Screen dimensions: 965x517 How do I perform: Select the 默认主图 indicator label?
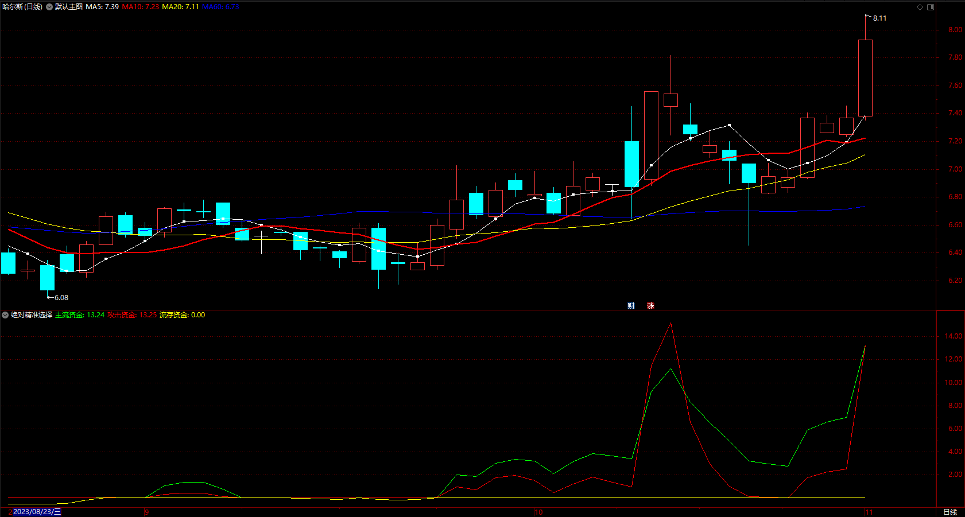[69, 7]
